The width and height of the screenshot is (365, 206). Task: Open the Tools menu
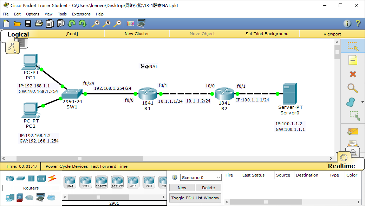tap(62, 14)
